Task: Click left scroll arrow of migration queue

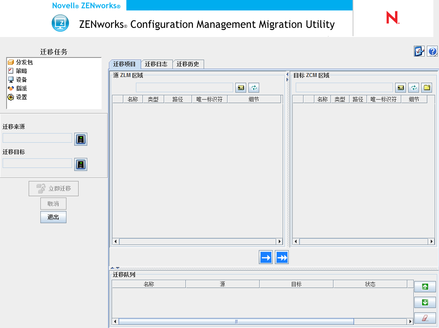Action: click(x=116, y=321)
